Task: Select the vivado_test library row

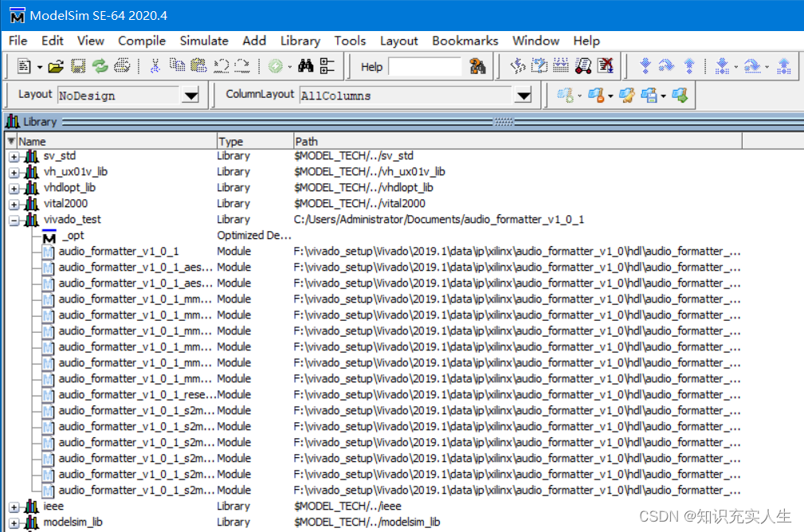Action: pos(375,219)
